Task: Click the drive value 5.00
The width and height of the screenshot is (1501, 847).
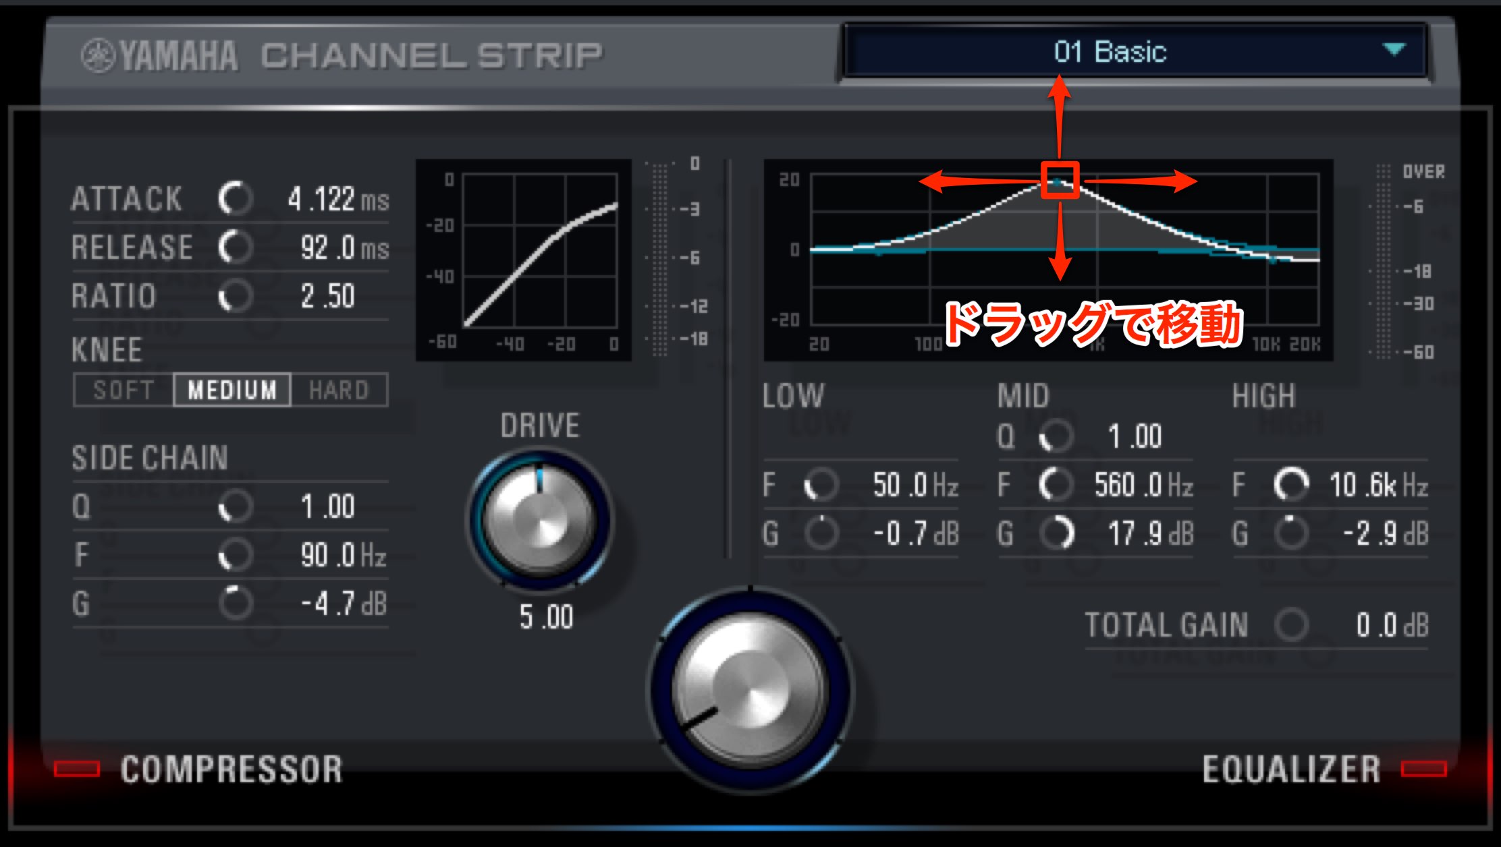Action: [x=546, y=617]
